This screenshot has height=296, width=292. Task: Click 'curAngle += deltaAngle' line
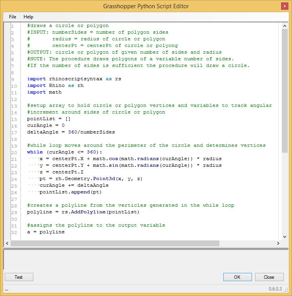(74, 185)
